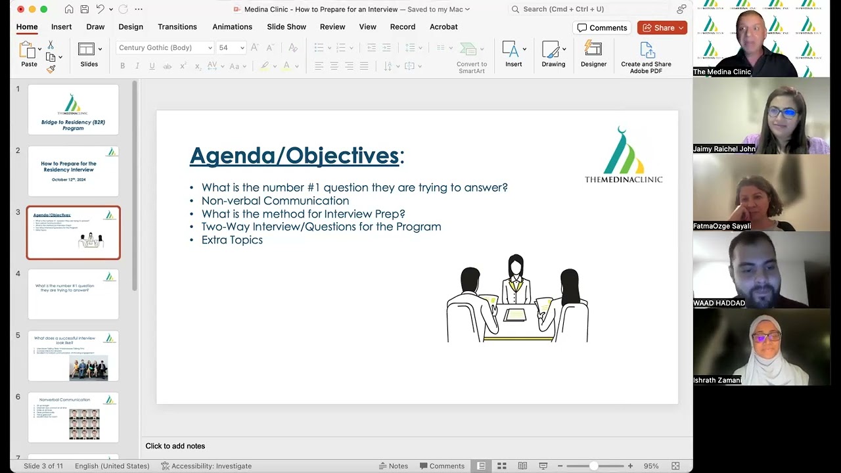Screen dimensions: 841x473
Task: Open the Drawing tools button
Action: 553,55
